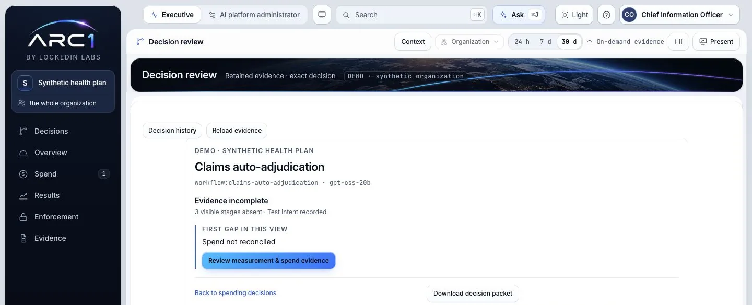Go to Spend in the sidebar
Image resolution: width=752 pixels, height=305 pixels.
pos(63,174)
